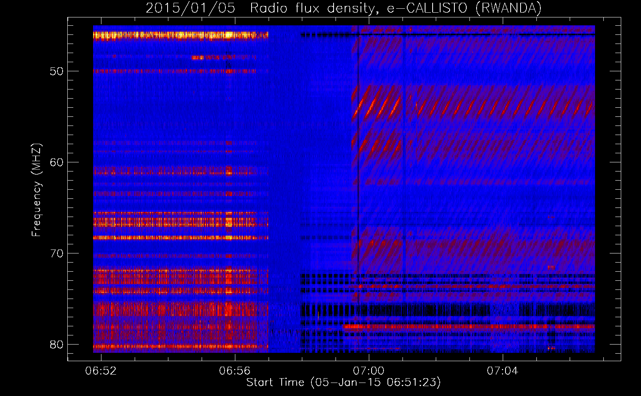Viewport: 641px width, 396px height.
Task: Click the "07:00" time tick label
Action: click(x=368, y=371)
